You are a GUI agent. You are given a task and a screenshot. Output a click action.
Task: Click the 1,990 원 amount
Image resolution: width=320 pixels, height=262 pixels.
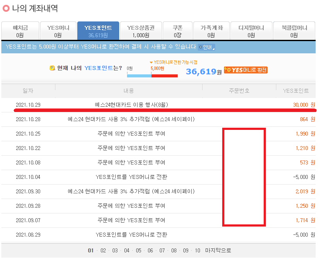click(x=306, y=134)
